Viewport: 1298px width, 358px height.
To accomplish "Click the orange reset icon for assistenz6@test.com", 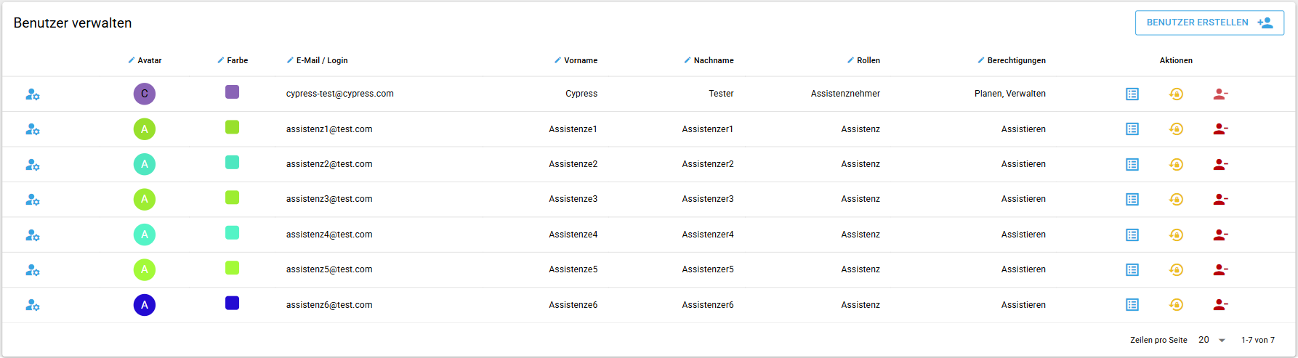I will [1176, 305].
